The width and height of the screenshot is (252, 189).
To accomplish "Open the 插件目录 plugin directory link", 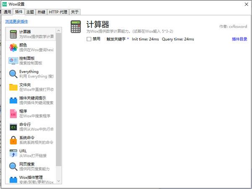I will (239, 39).
